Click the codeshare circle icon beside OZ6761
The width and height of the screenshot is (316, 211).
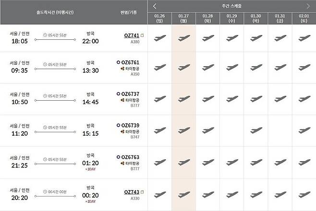point(119,62)
